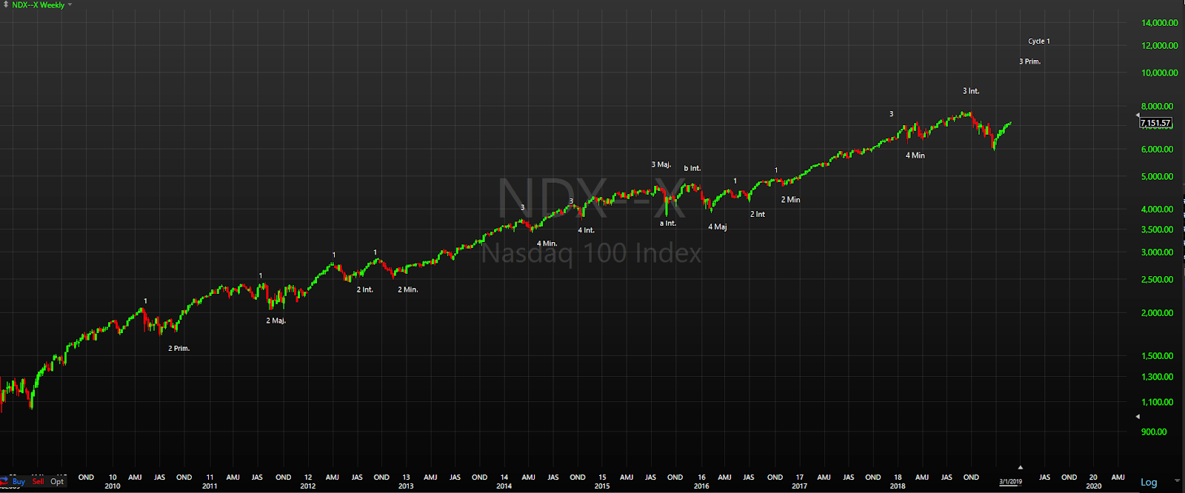Select the 3 Prim. annotation
1185x493 pixels.
click(1030, 61)
